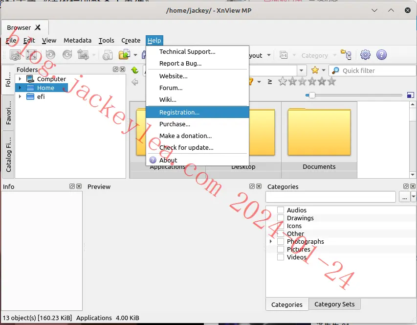Switch to the Category Sets tab
This screenshot has width=417, height=325.
(334, 304)
